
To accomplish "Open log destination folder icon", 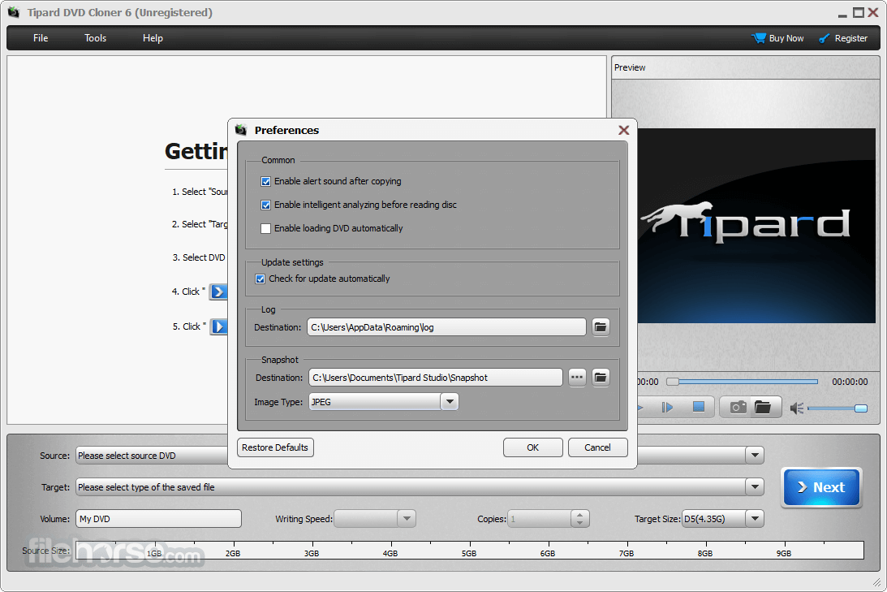I will click(601, 327).
